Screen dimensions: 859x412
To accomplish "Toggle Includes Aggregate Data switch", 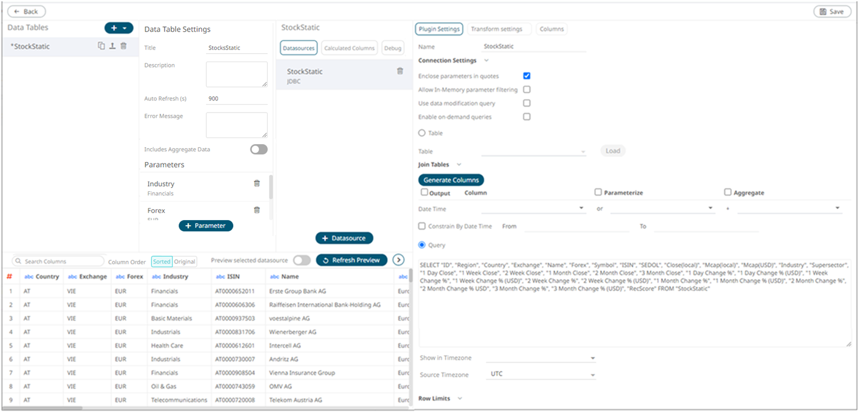I will [x=259, y=149].
